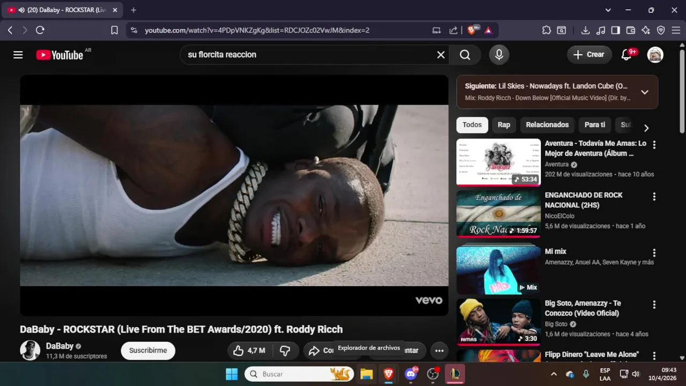Select the Todos filter chip
The height and width of the screenshot is (386, 686).
pos(472,125)
